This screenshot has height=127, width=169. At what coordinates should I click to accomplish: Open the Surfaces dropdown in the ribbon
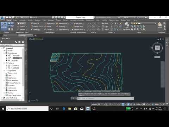(22, 26)
